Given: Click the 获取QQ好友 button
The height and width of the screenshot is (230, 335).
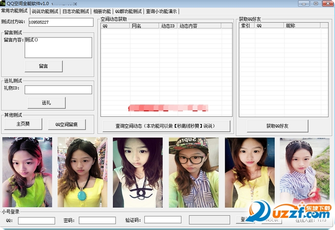Looking at the screenshot, I should tap(277, 126).
